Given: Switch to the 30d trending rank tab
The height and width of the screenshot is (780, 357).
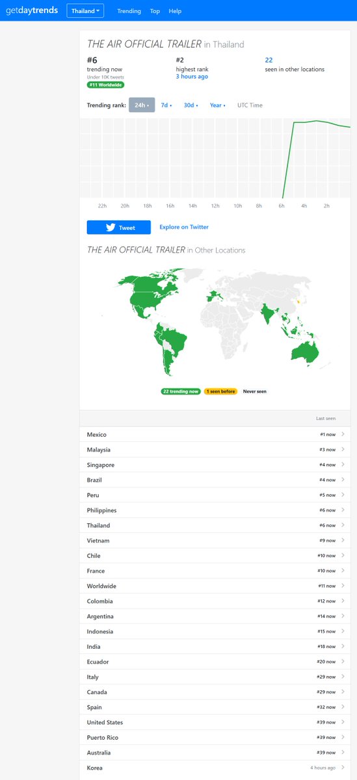Looking at the screenshot, I should (x=191, y=105).
